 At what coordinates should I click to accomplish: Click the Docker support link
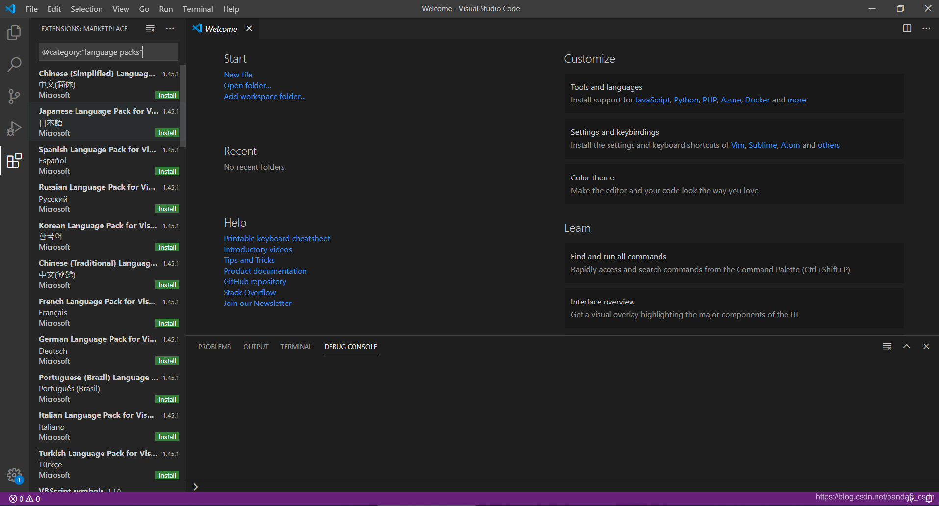click(757, 100)
